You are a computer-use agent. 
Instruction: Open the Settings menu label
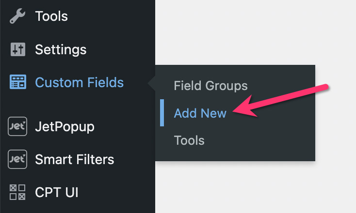point(61,50)
